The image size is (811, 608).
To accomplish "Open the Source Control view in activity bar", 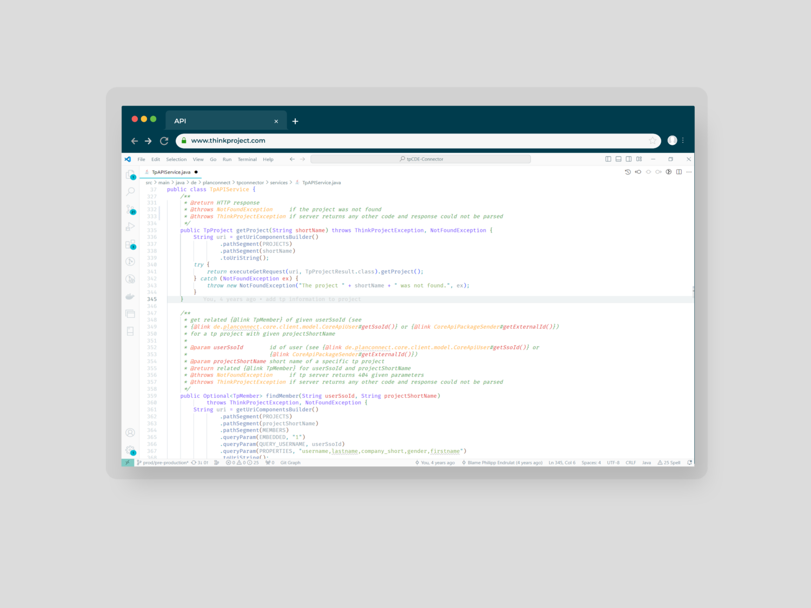I will [130, 209].
